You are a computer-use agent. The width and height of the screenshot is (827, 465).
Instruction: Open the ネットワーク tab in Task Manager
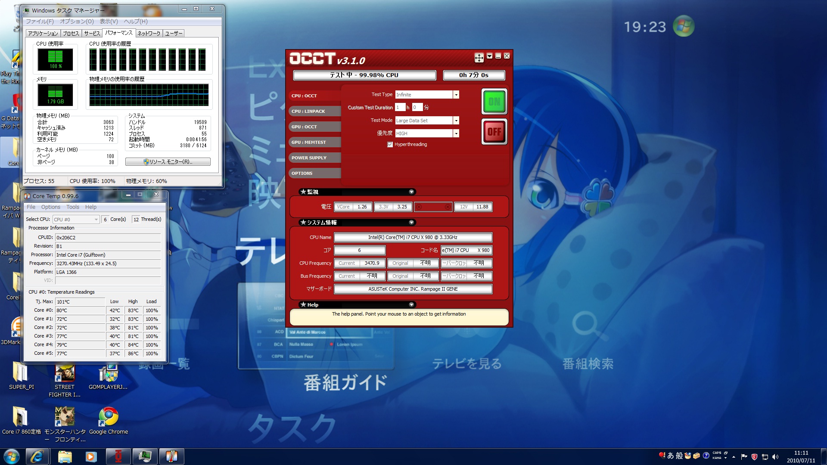pyautogui.click(x=149, y=33)
